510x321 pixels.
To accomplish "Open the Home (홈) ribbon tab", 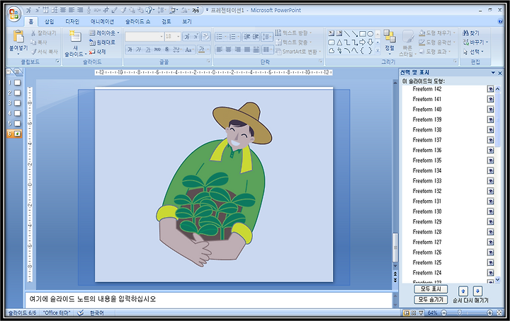I will click(31, 21).
